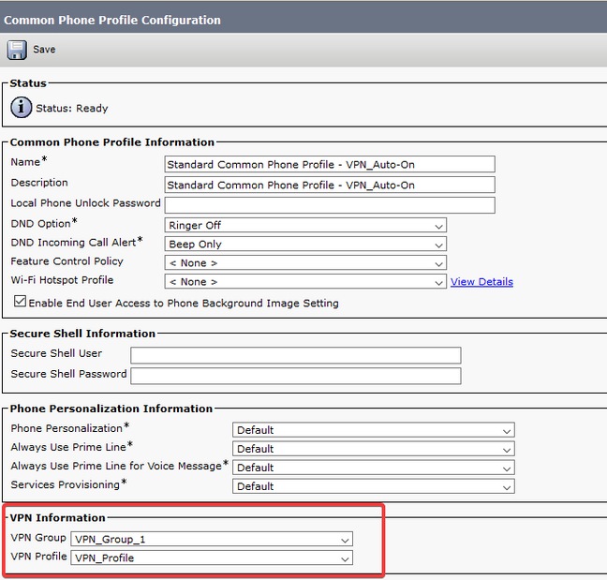Viewport: 607px width, 580px height.
Task: Open the DND Option dropdown
Action: (305, 226)
